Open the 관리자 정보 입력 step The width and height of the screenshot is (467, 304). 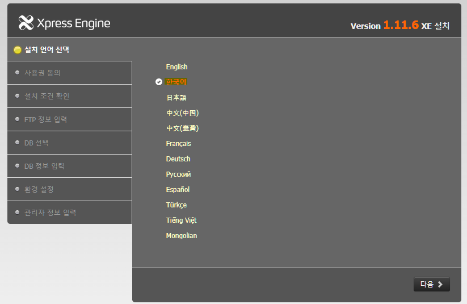tap(69, 213)
